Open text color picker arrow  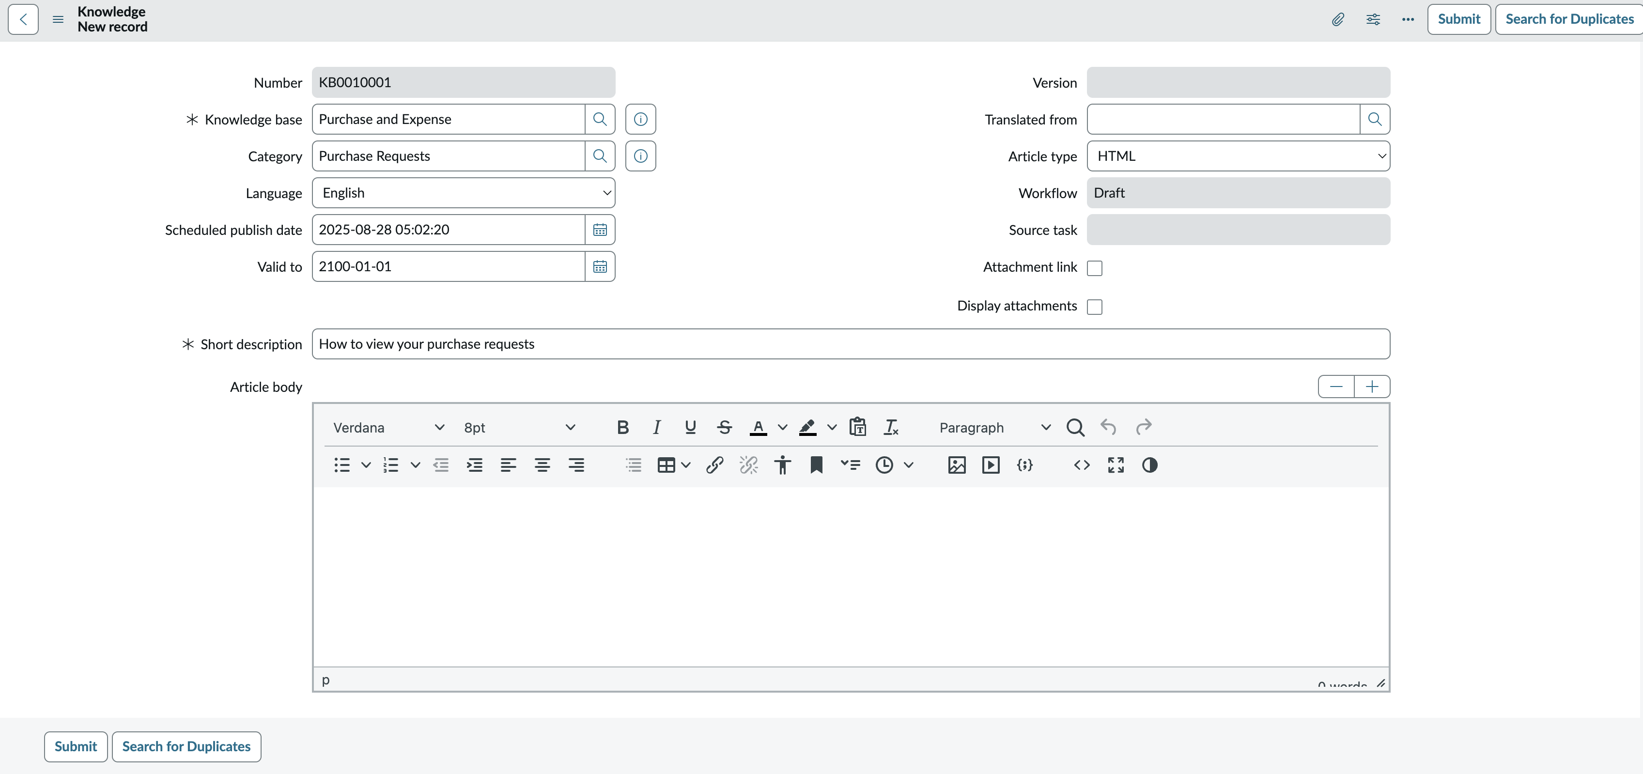783,427
